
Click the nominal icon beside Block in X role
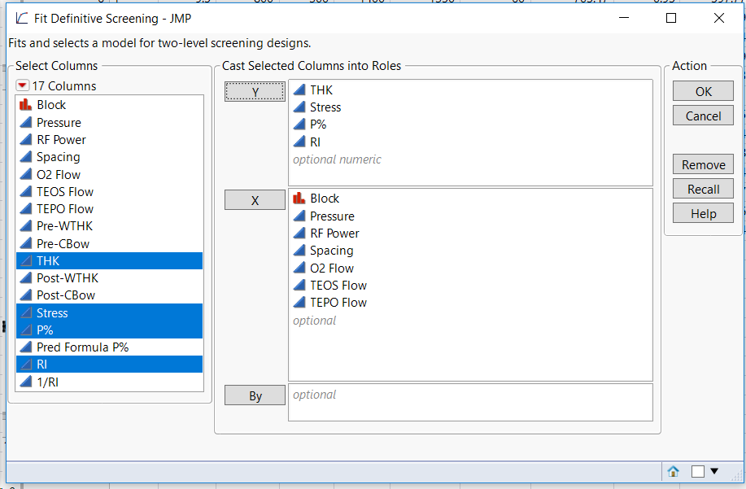pyautogui.click(x=298, y=198)
